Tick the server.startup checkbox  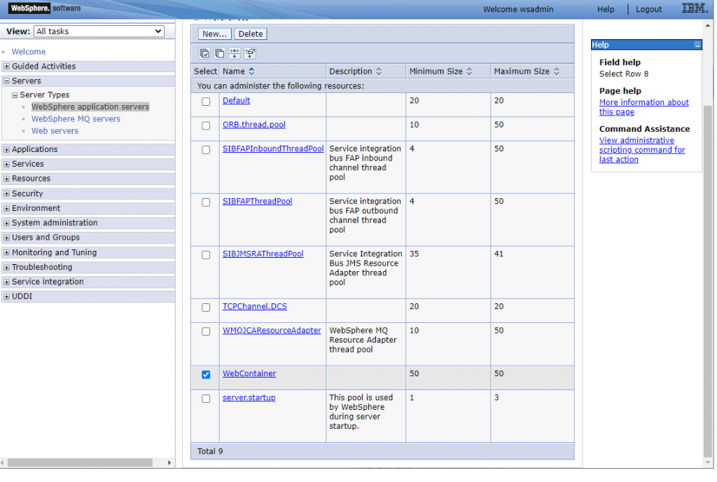click(x=206, y=399)
